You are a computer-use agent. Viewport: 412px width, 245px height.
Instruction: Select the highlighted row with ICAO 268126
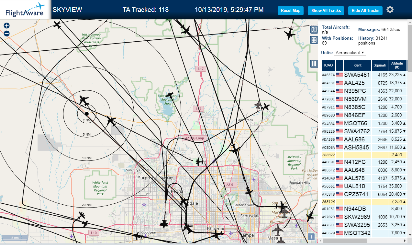click(x=364, y=201)
